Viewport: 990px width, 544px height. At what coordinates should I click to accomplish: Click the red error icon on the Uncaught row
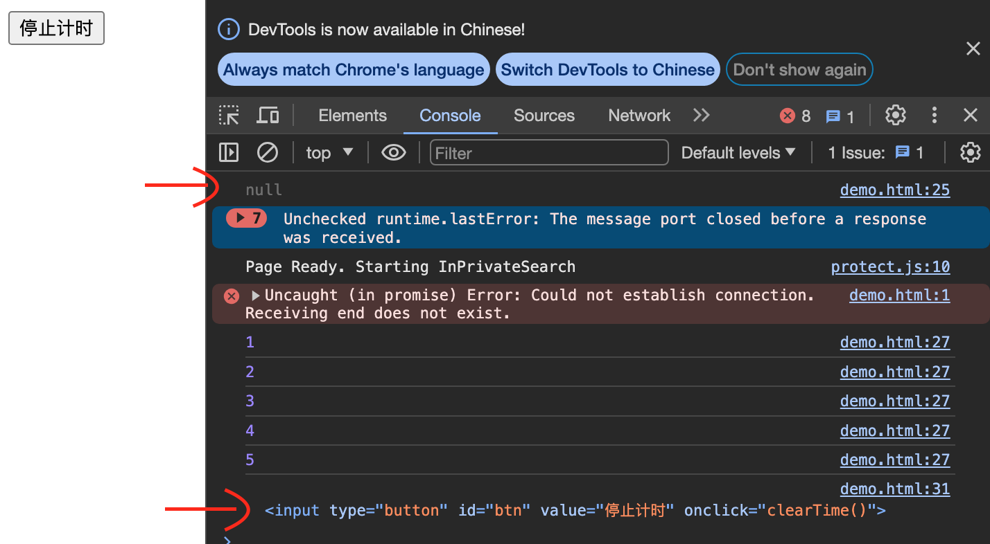[x=232, y=296]
